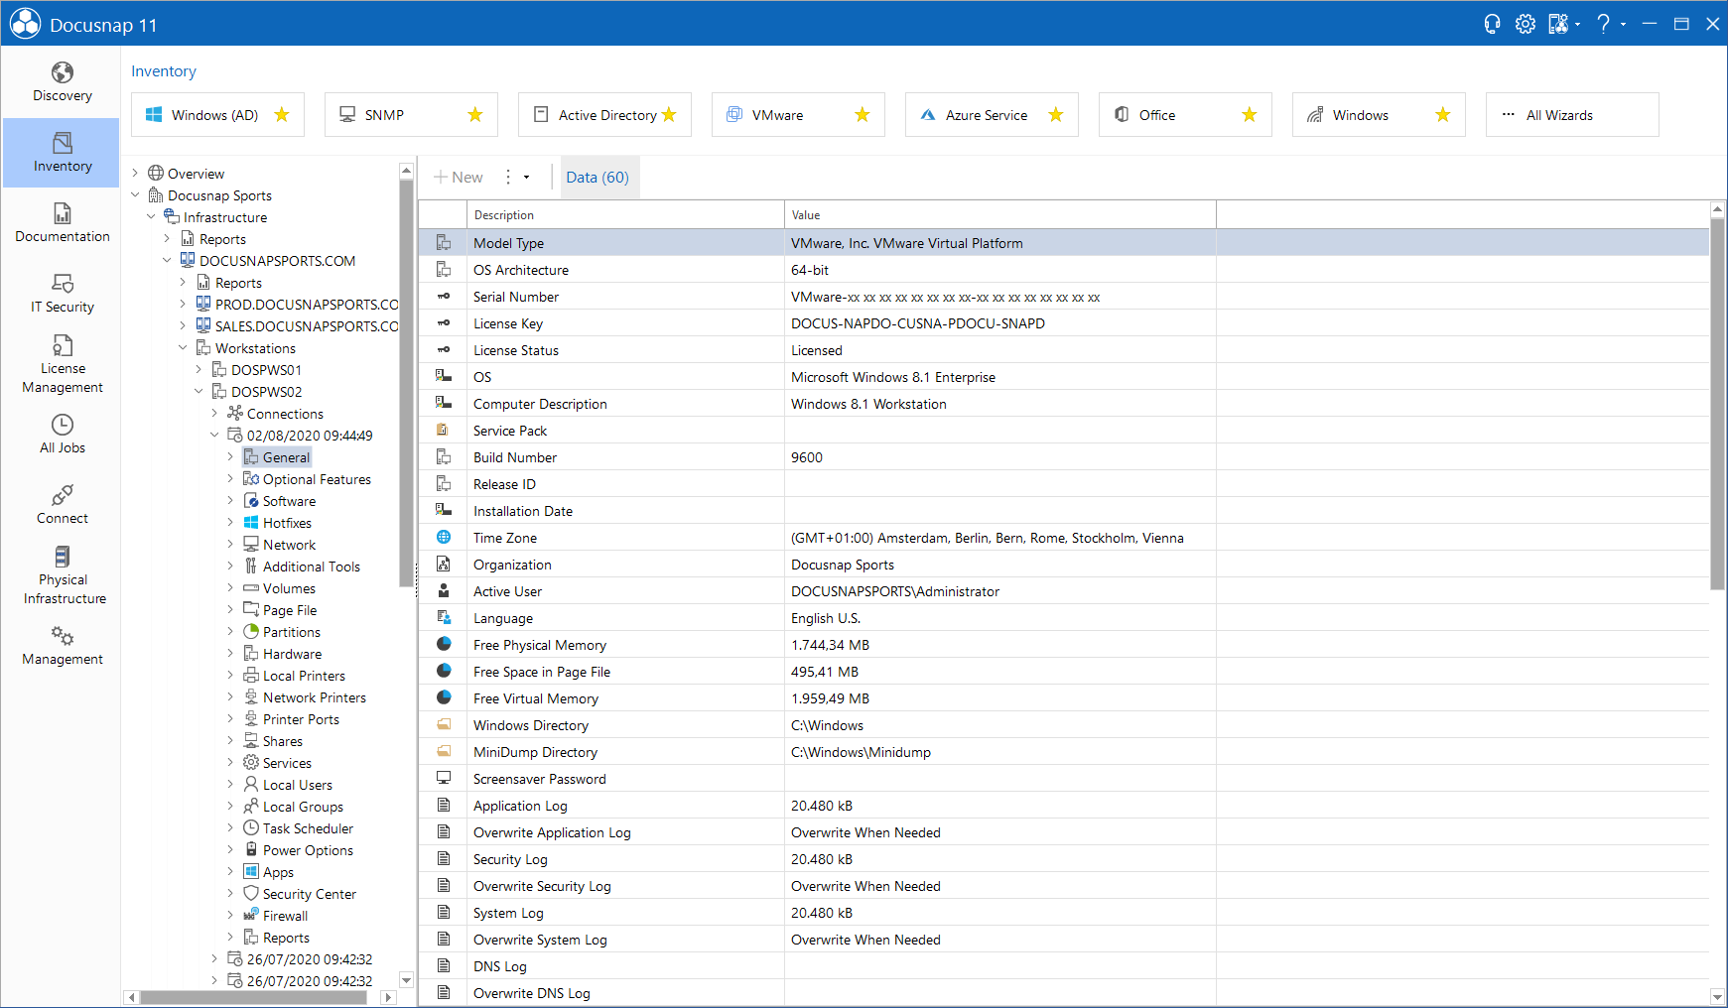Select 'Microsoft Windows 8.1 Enterprise' value
Screen dimensions: 1728x1008
click(893, 377)
